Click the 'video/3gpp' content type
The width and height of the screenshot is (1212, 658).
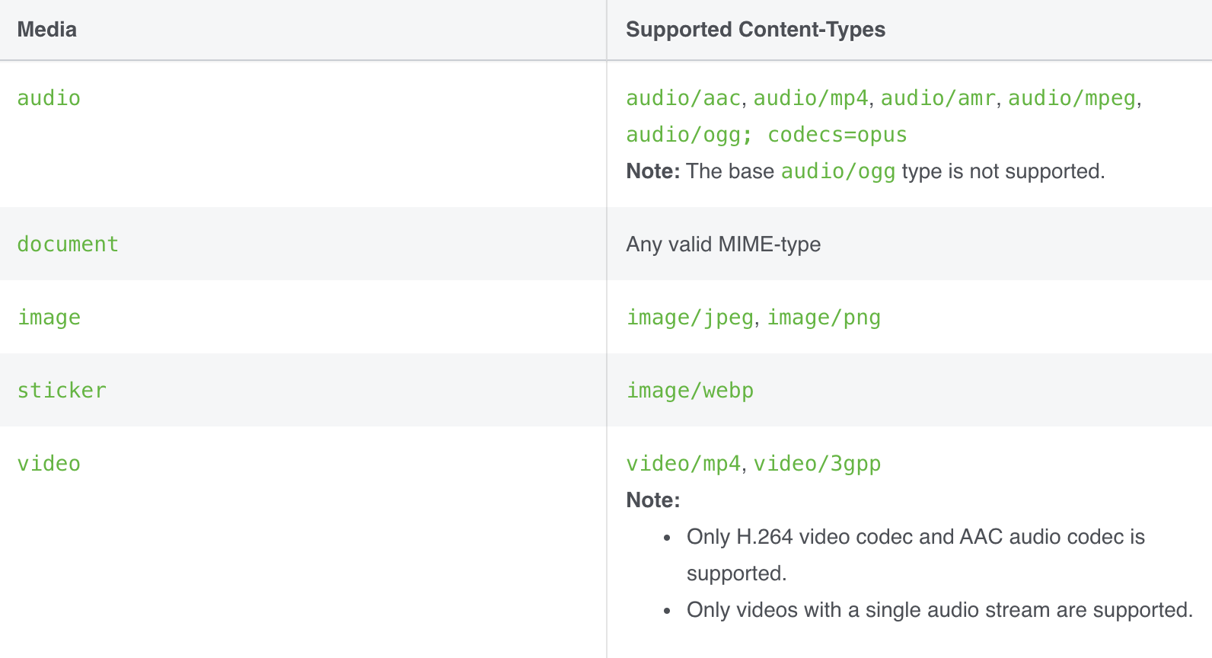817,464
